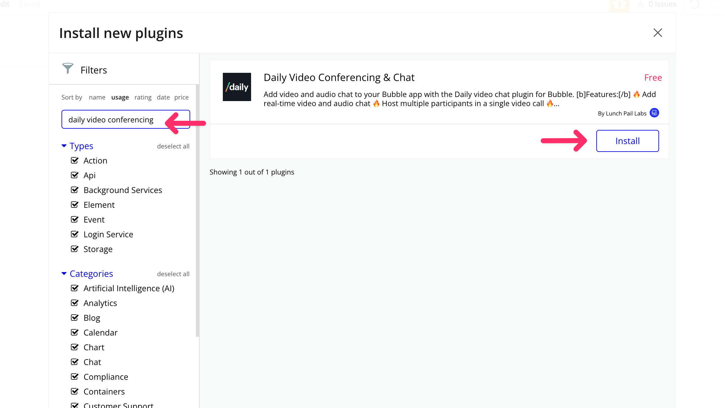Click the gift icon in top bar
725x408 pixels.
point(619,4)
